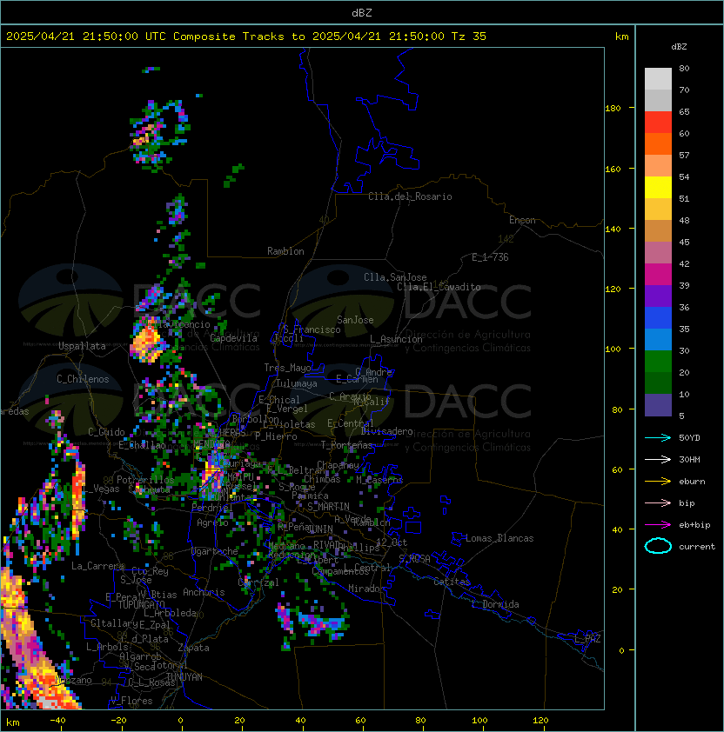Click the cyan 50YD arrow in legend
The image size is (724, 732).
(658, 438)
